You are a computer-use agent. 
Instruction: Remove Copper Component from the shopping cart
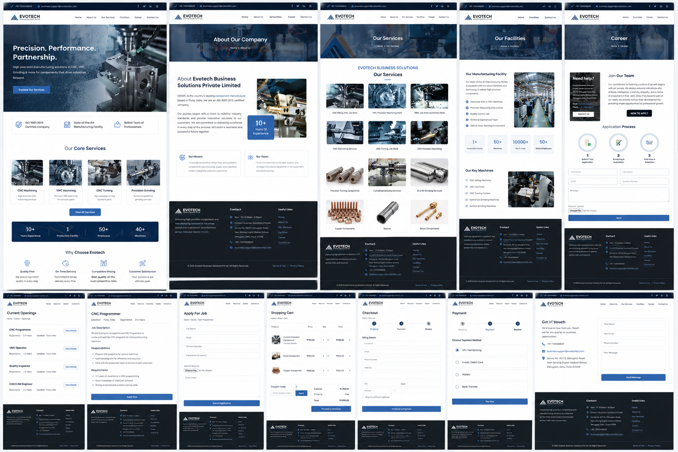tap(350, 371)
